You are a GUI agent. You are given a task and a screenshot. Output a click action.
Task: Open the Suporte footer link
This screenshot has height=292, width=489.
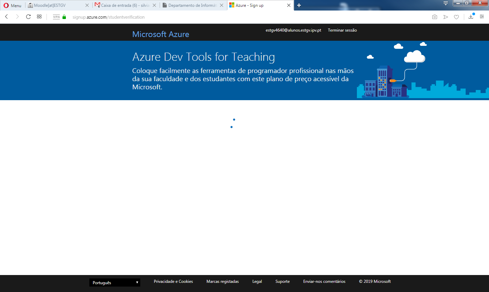(283, 281)
